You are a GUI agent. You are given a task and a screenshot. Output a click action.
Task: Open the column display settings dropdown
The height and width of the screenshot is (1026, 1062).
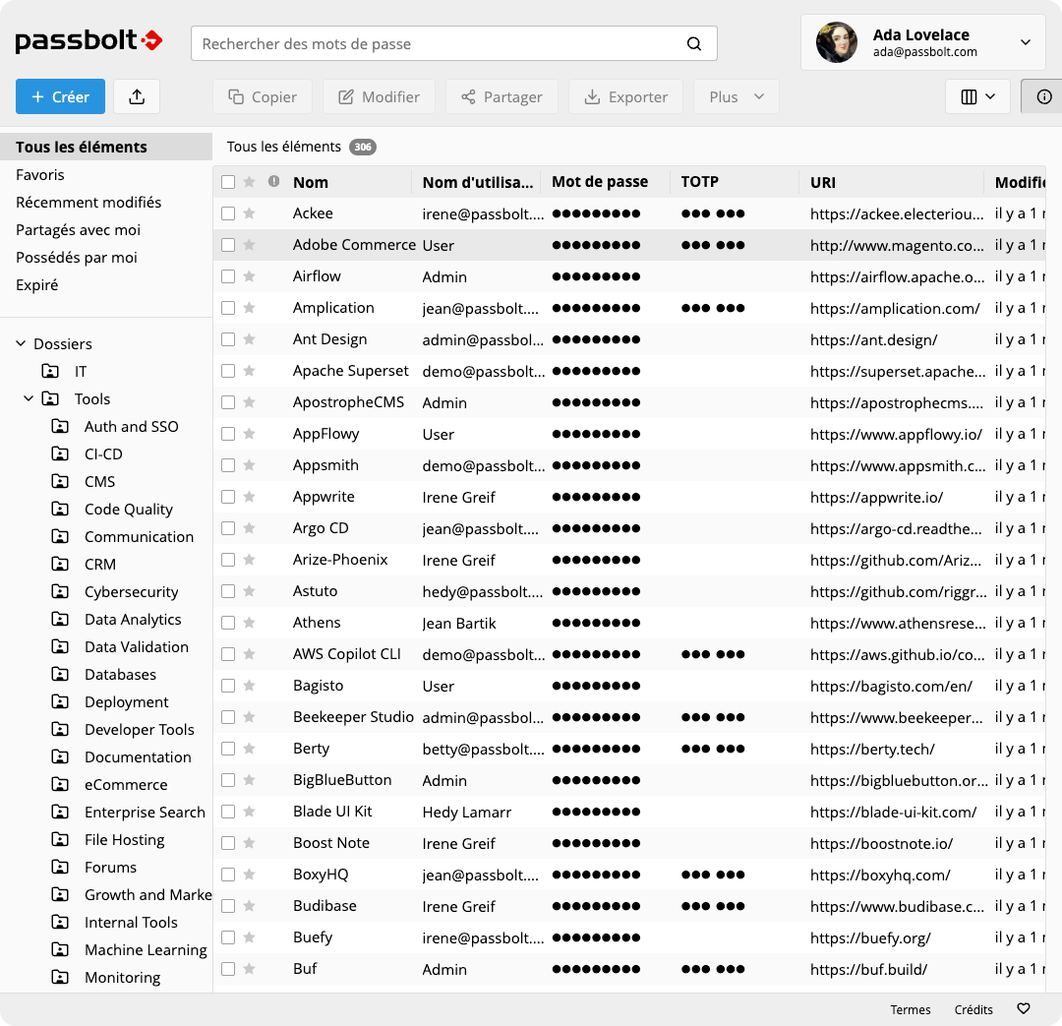[977, 97]
